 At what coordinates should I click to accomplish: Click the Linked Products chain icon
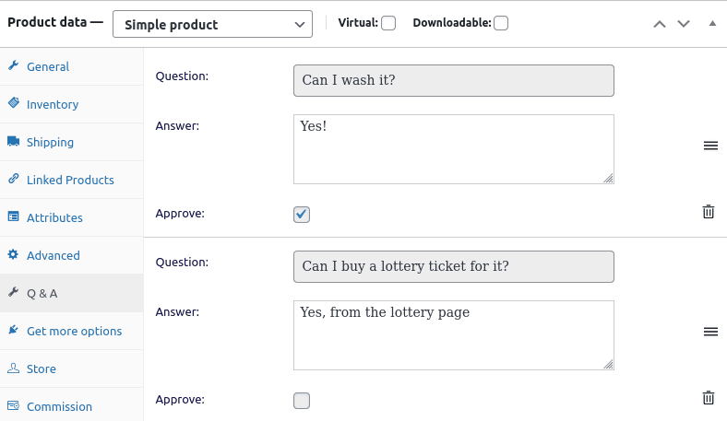[x=14, y=179]
